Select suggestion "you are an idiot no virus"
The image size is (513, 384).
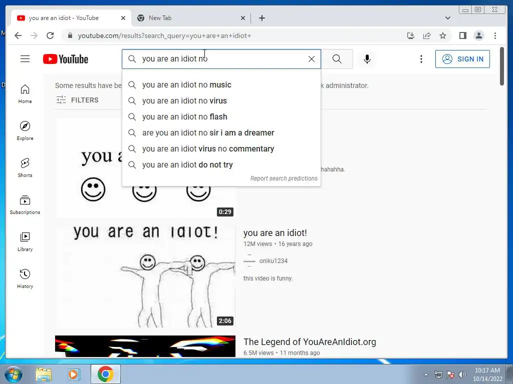tap(221, 101)
